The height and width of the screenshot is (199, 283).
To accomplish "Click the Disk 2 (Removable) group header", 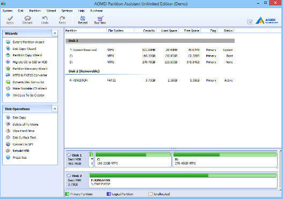I will [84, 71].
